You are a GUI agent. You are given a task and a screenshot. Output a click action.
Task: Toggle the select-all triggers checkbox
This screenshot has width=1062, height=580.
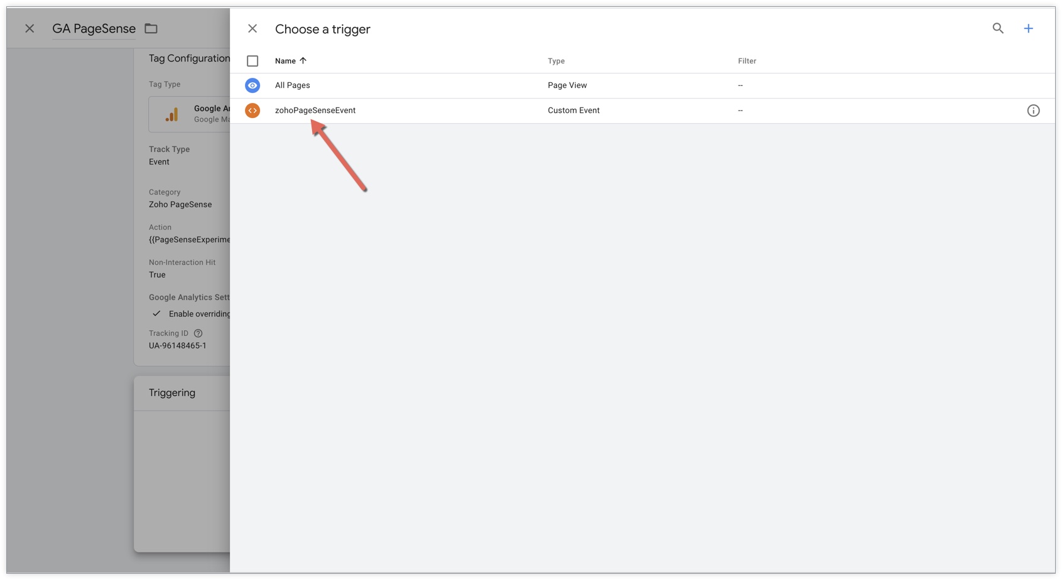coord(252,61)
